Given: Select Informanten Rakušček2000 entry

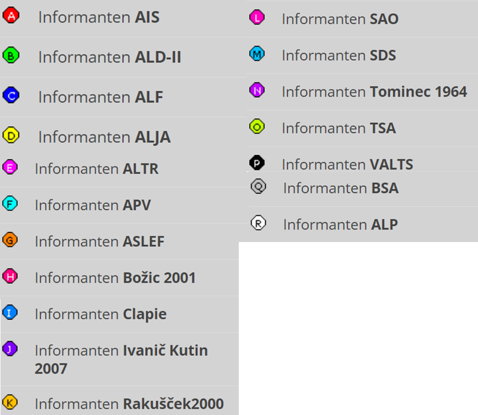Looking at the screenshot, I should coord(129,404).
